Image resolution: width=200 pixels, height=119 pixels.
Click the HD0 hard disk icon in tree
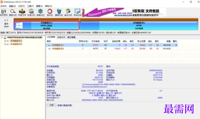5,38
